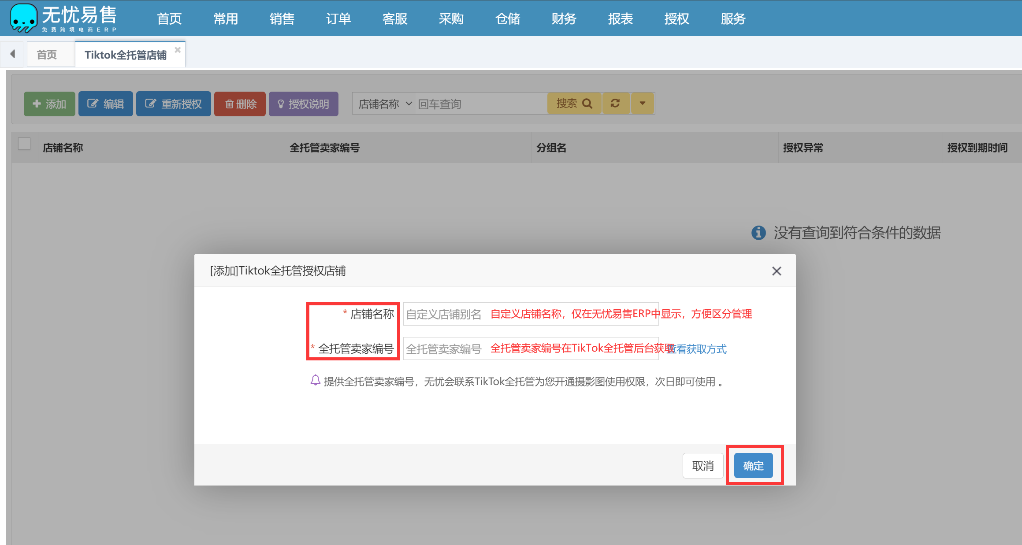Open 授权说明 authorization guide
This screenshot has width=1022, height=545.
pos(304,104)
